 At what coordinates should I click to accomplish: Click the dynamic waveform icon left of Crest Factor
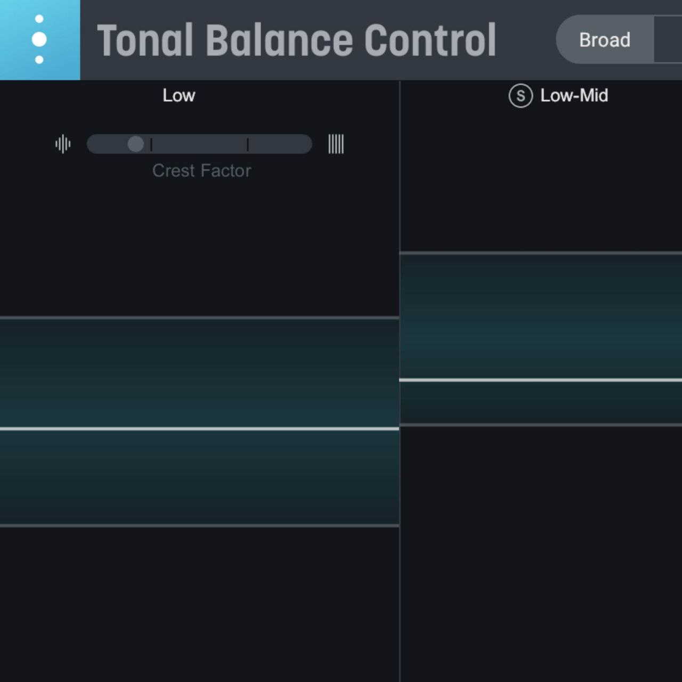[x=63, y=144]
